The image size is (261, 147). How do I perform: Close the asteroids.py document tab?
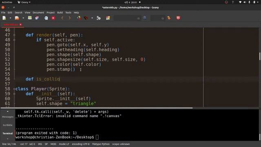pyautogui.click(x=21, y=24)
